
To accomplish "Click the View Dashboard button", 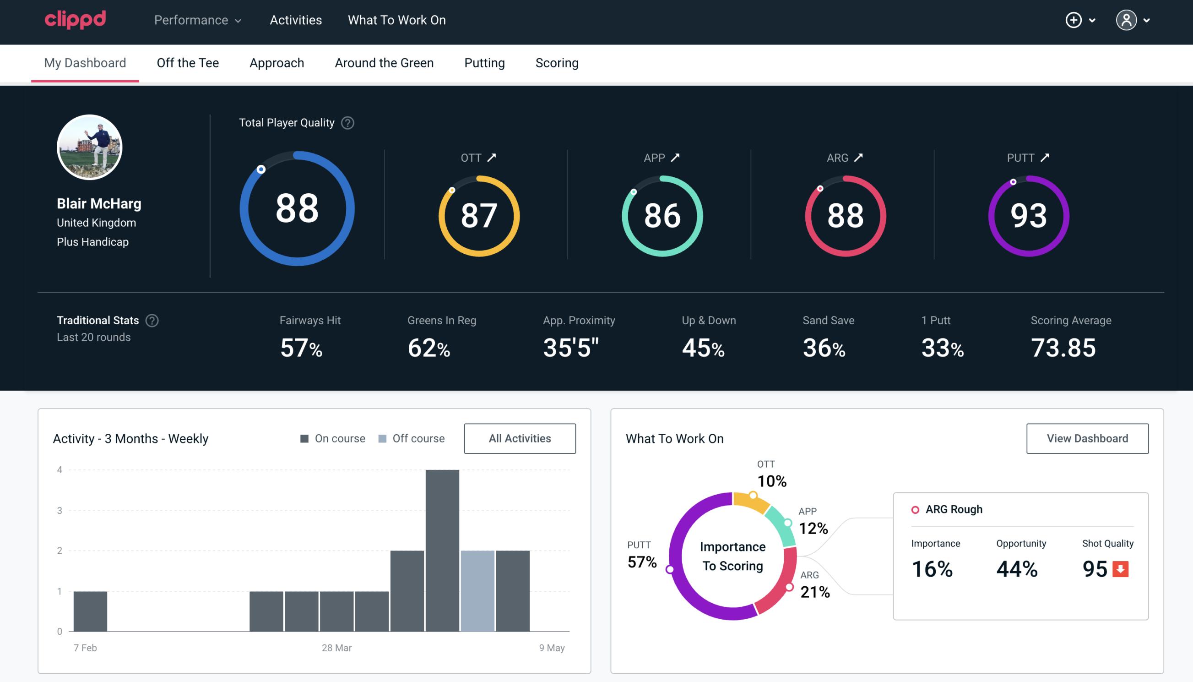I will 1087,438.
